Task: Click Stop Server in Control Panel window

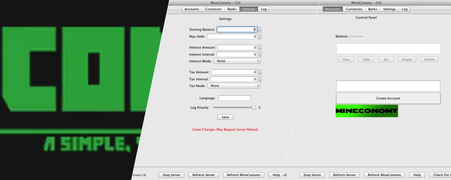Action: (x=312, y=175)
